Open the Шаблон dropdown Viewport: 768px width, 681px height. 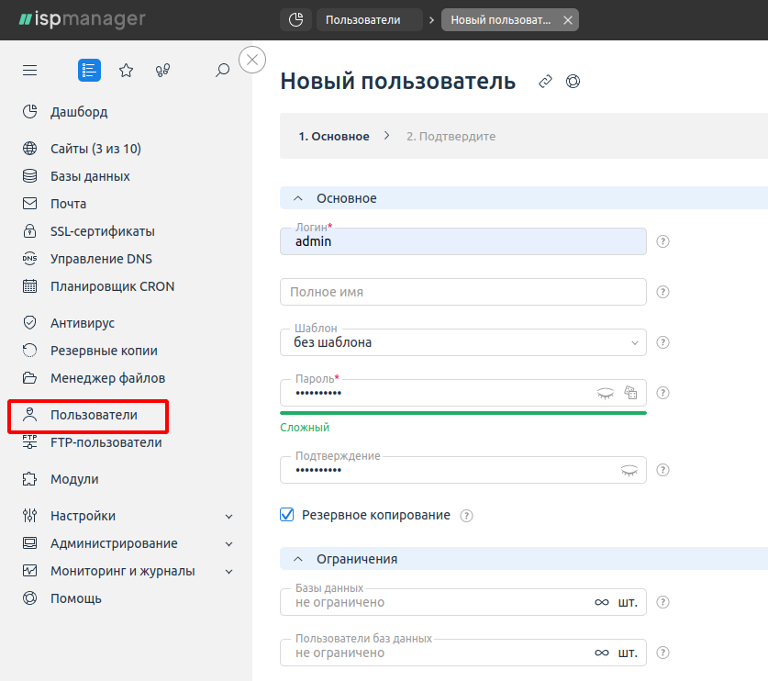[462, 342]
